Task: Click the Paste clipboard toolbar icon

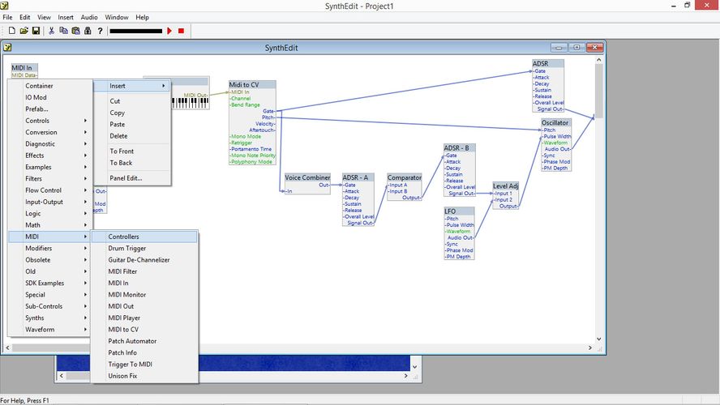Action: point(76,31)
